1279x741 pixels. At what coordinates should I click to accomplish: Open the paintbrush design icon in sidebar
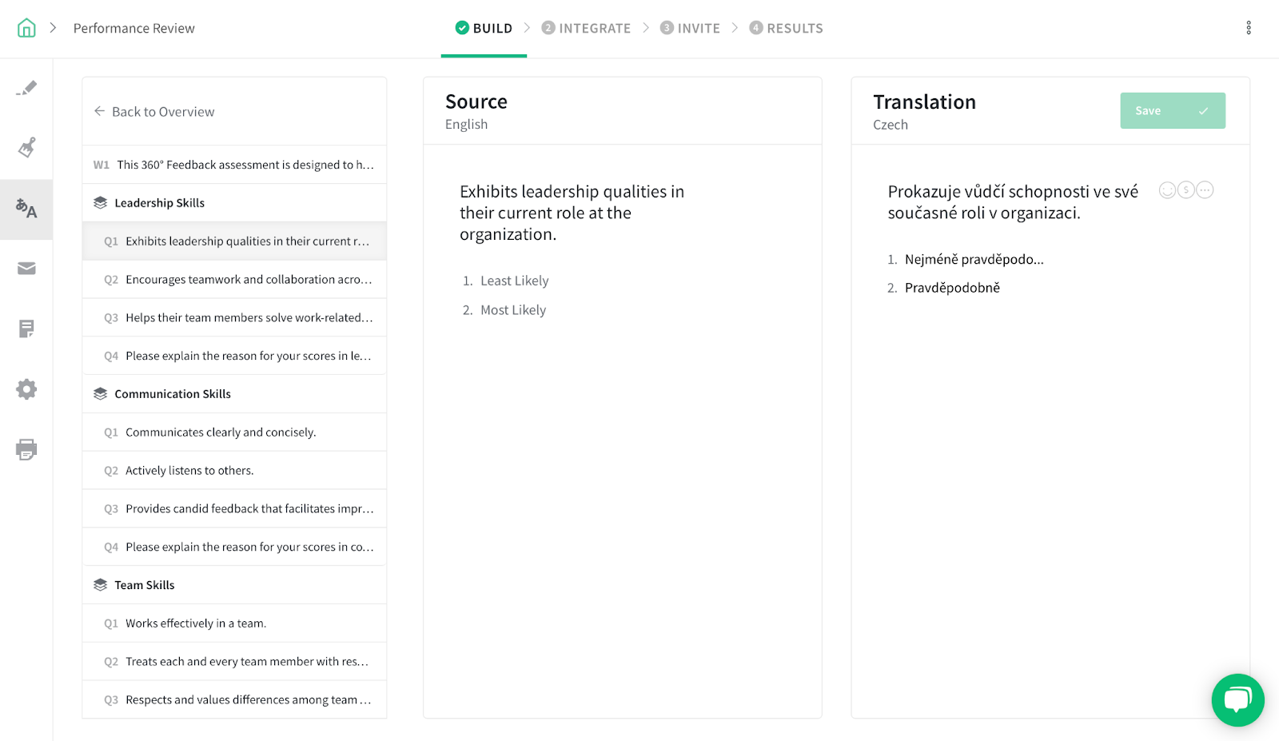coord(26,148)
